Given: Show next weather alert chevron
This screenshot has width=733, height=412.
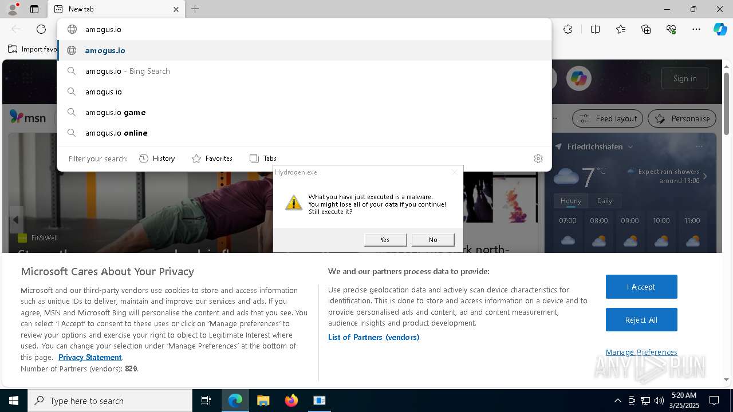Looking at the screenshot, I should 705,176.
